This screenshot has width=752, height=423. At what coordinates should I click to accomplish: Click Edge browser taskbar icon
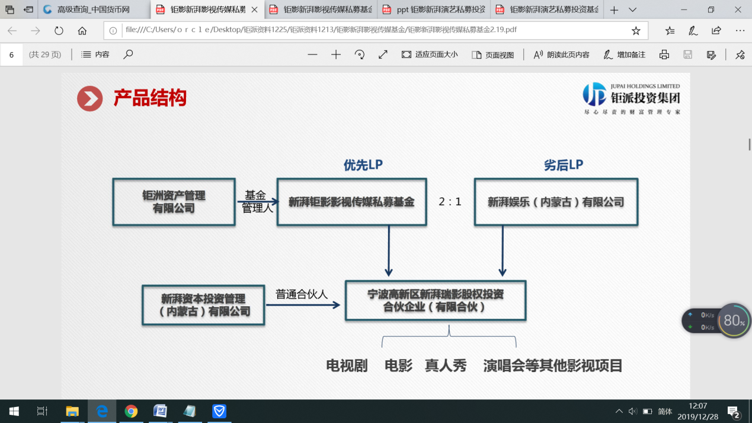point(102,411)
